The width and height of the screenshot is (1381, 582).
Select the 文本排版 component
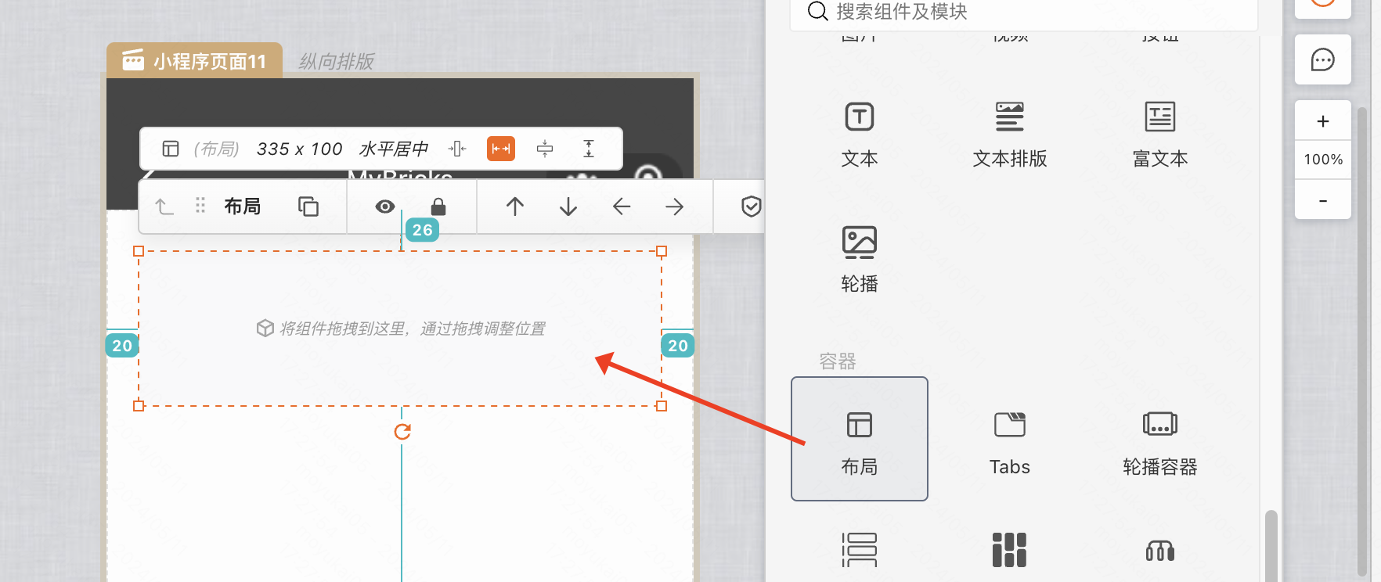click(1010, 135)
